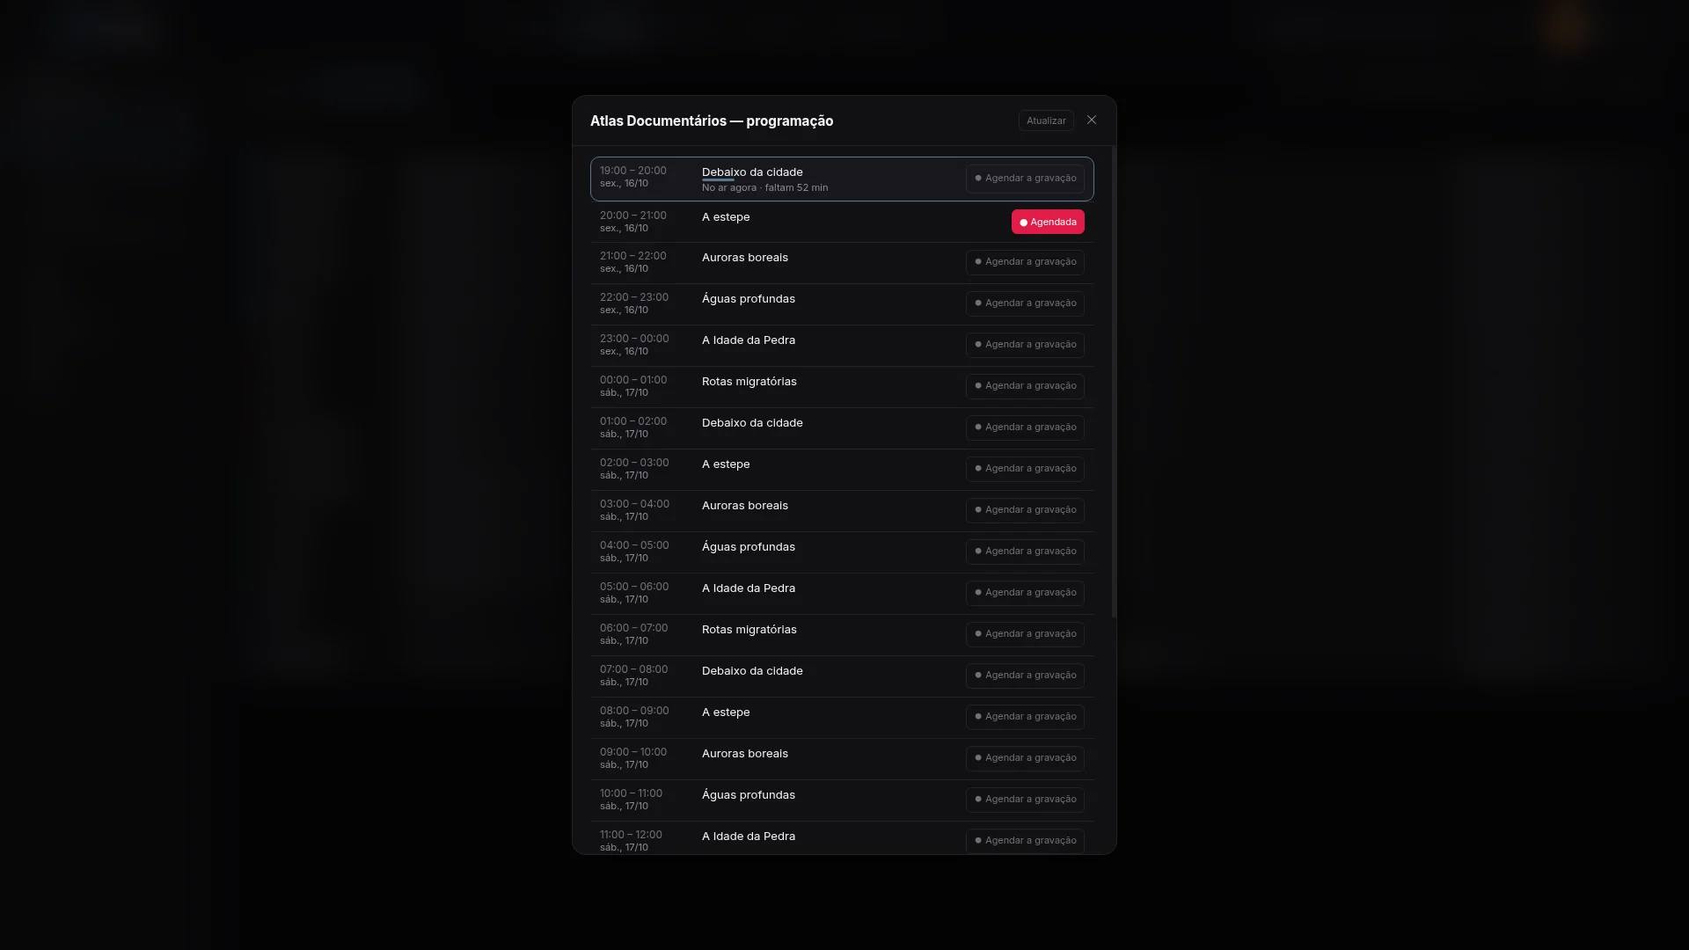Schedule recording for 08:00 A estepe
Image resolution: width=1689 pixels, height=950 pixels.
(1025, 717)
